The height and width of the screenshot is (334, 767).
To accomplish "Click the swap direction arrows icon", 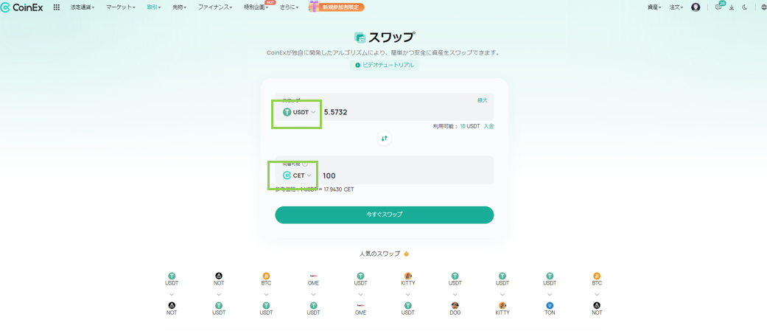I will click(x=384, y=138).
